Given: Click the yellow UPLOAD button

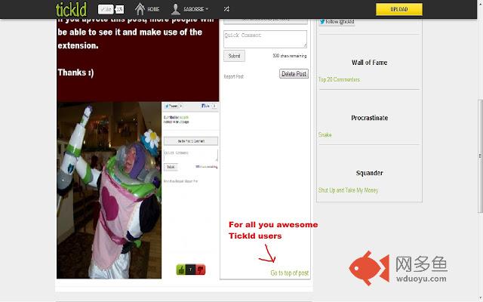Looking at the screenshot, I should point(399,9).
